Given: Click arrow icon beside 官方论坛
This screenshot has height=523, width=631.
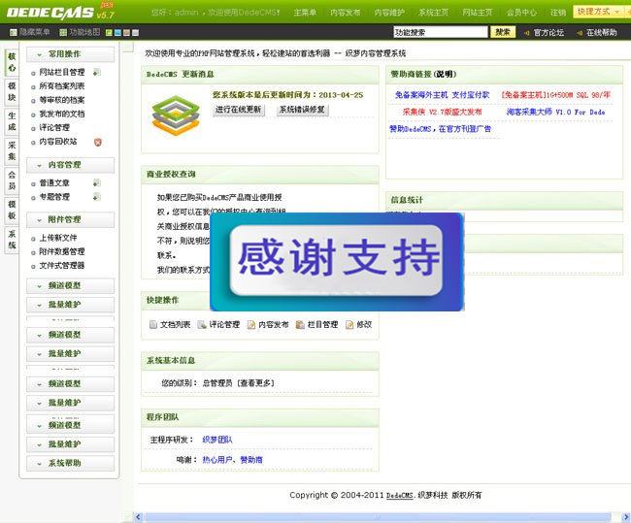Looking at the screenshot, I should coord(527,33).
